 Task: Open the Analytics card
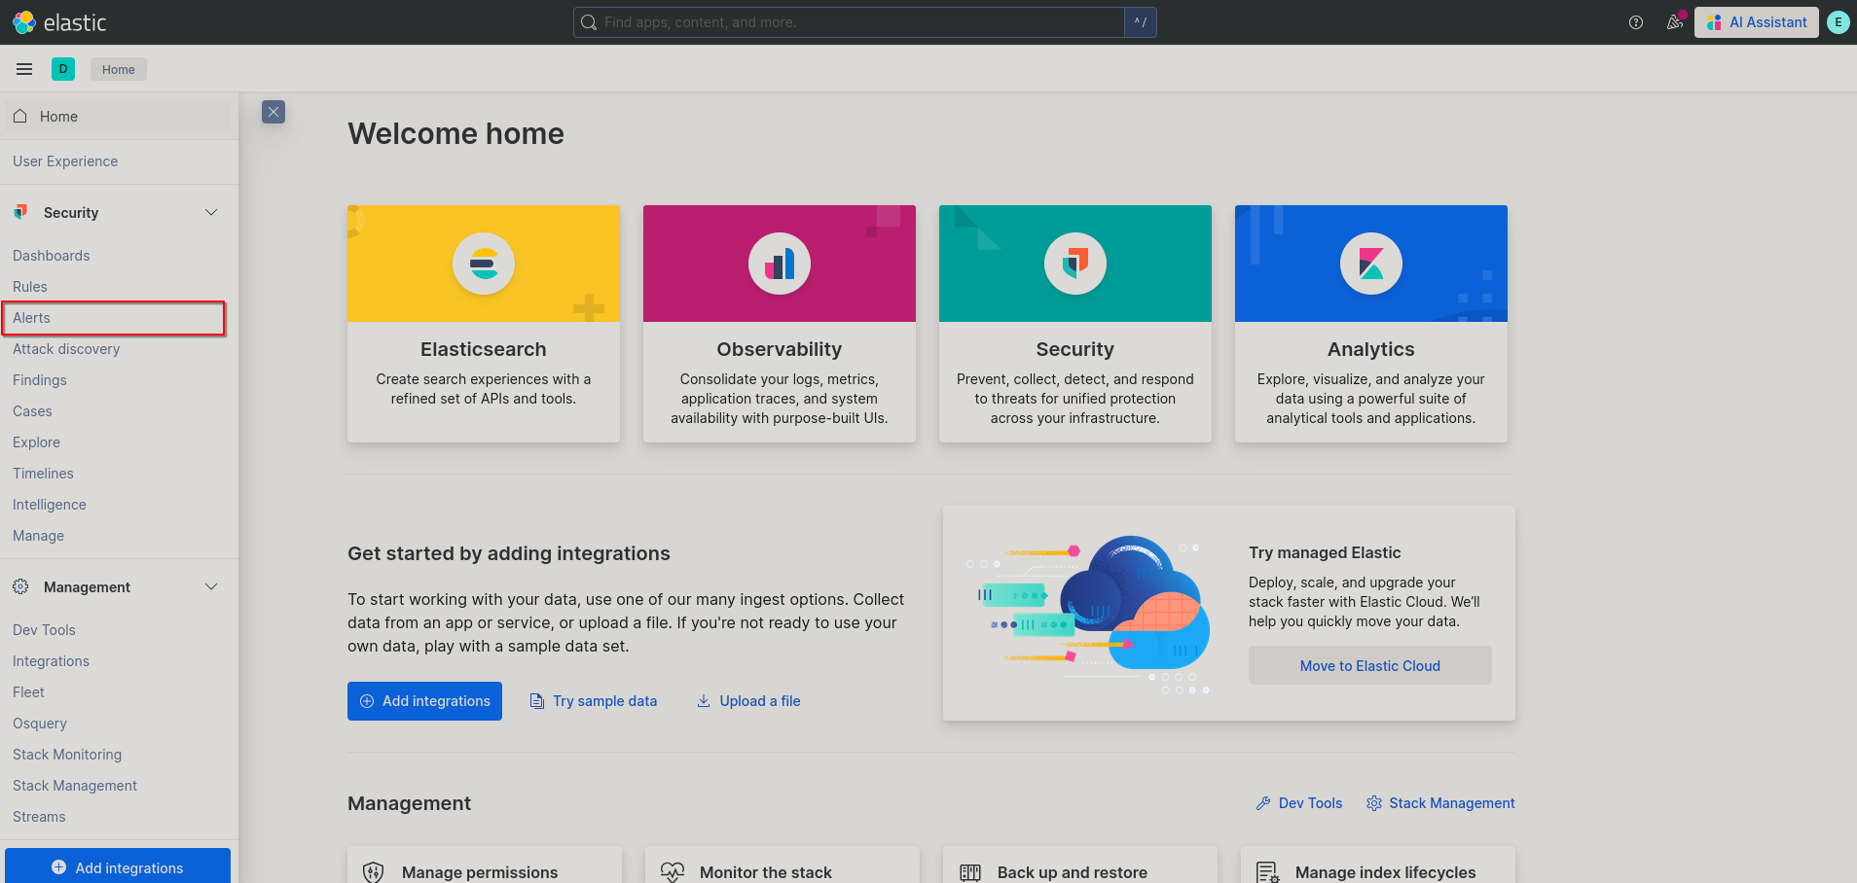point(1371,324)
